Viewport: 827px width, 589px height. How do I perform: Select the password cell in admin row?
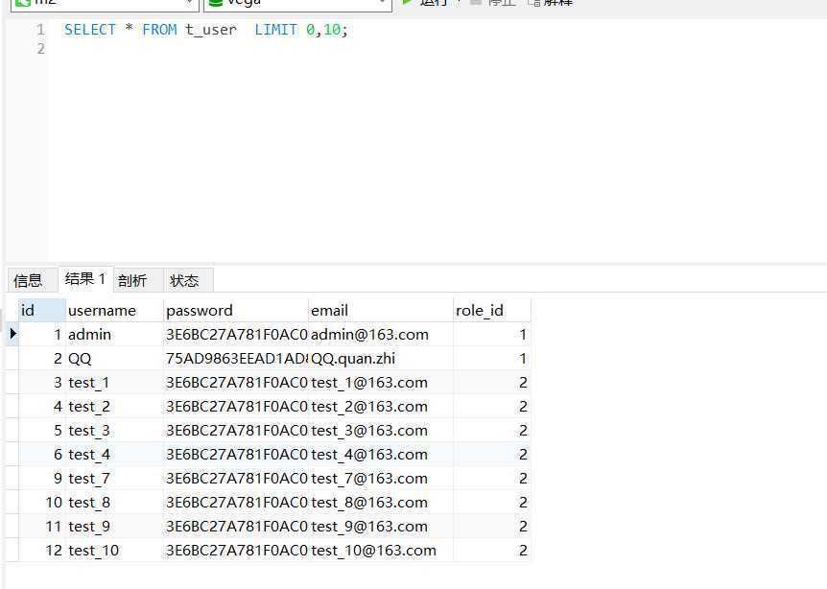pos(236,335)
